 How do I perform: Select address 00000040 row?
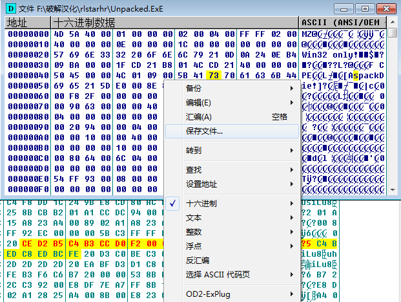tap(28, 75)
